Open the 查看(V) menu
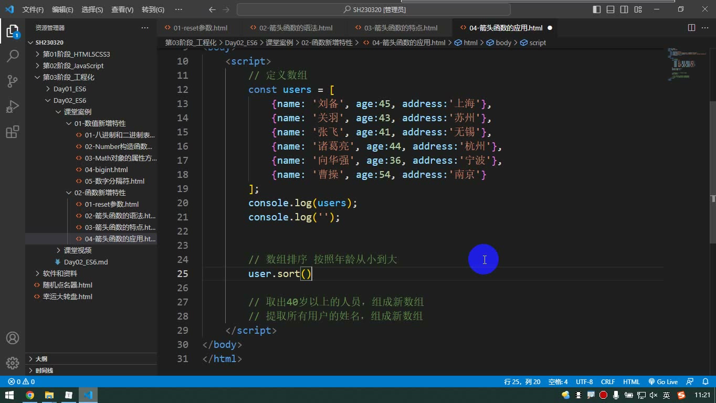Image resolution: width=716 pixels, height=403 pixels. [x=122, y=9]
